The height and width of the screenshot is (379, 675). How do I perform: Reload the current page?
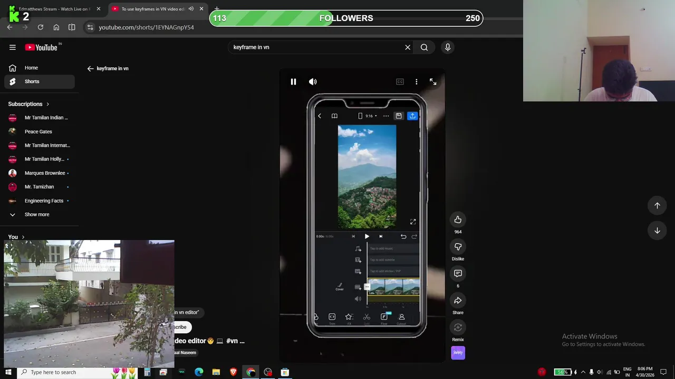(41, 27)
